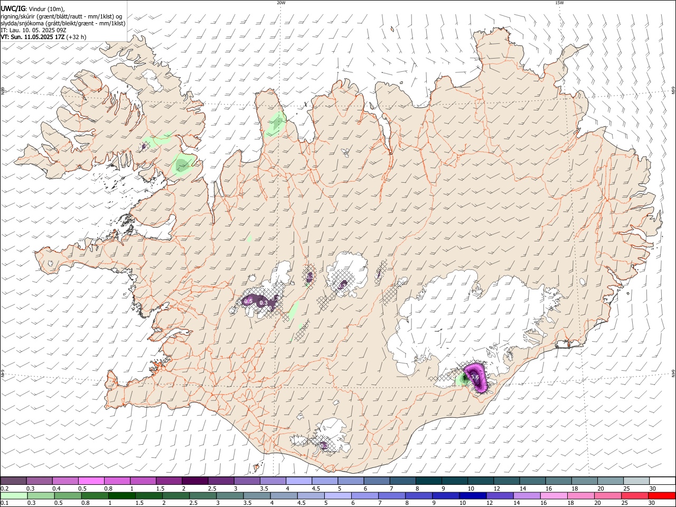Click the '1.5' label on the snow scale

coord(159,489)
